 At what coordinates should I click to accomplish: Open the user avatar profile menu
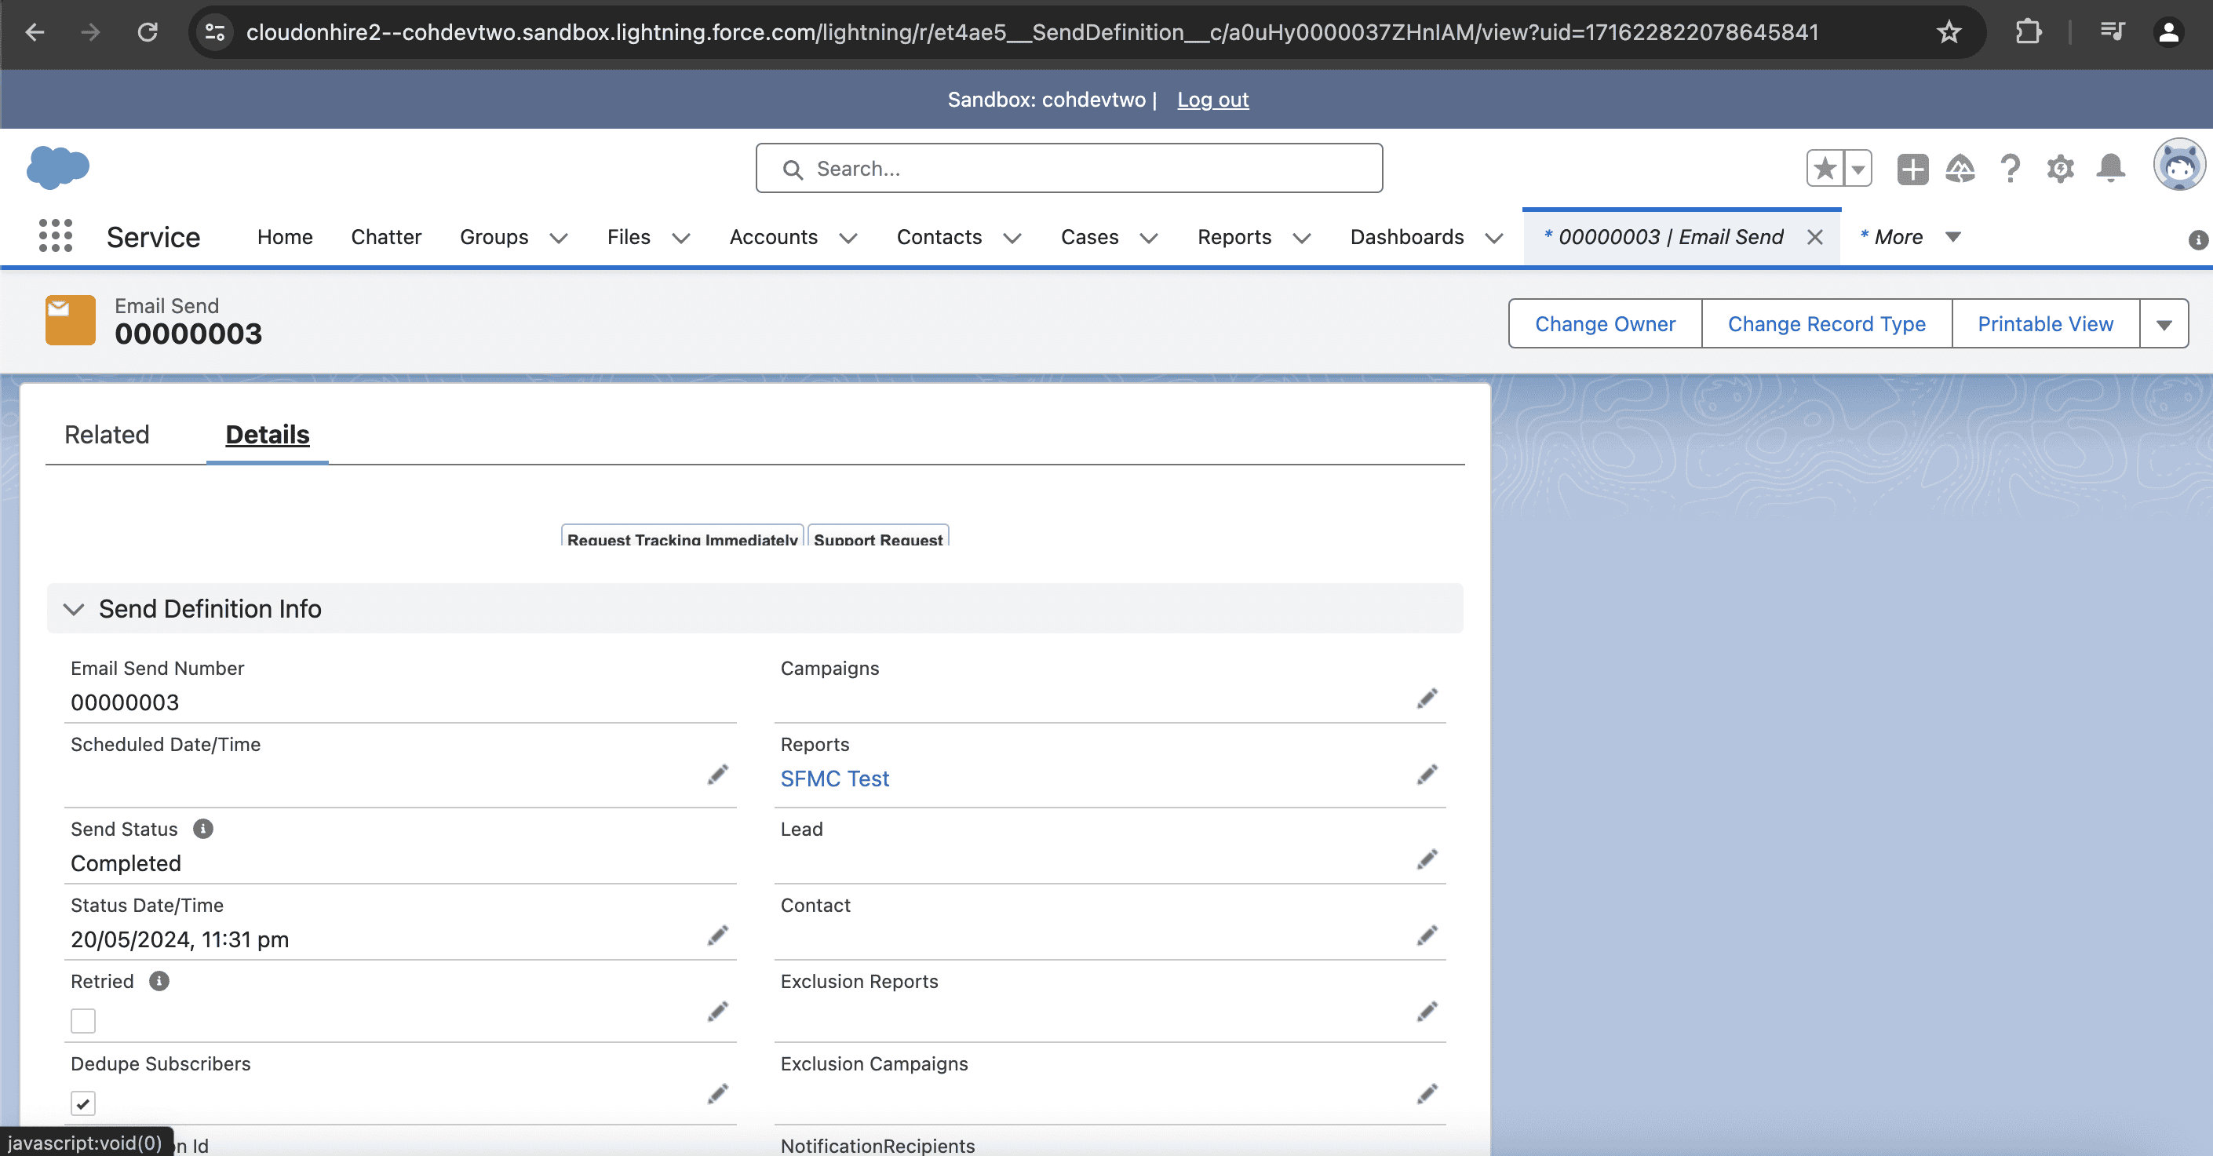click(2178, 164)
